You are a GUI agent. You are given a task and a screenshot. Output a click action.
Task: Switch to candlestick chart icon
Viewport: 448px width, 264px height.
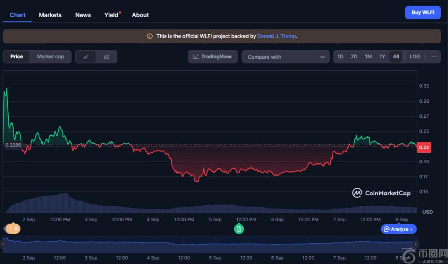[x=106, y=56]
